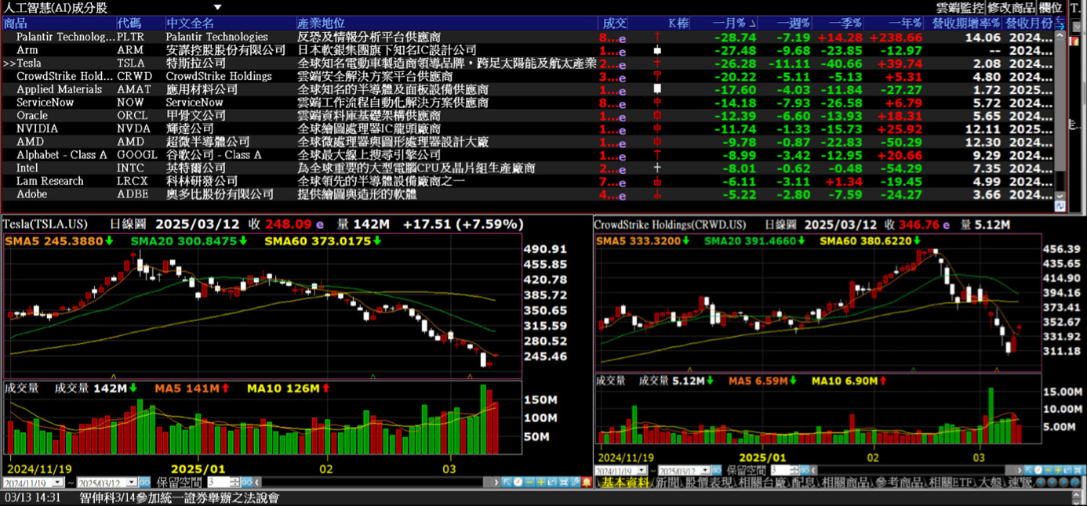Open CrowdStrike chart end date dropdown
Image resolution: width=1087 pixels, height=506 pixels.
coord(706,470)
